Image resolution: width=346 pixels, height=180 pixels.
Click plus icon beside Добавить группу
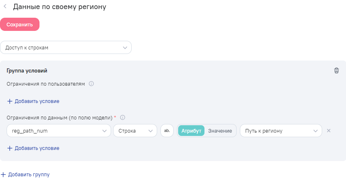3,175
